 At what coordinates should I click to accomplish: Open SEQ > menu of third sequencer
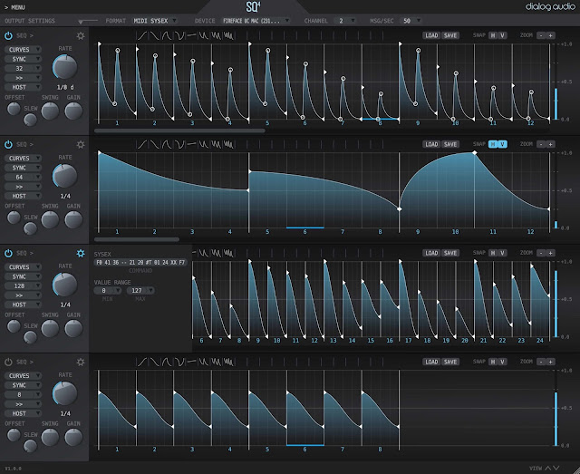[x=24, y=253]
